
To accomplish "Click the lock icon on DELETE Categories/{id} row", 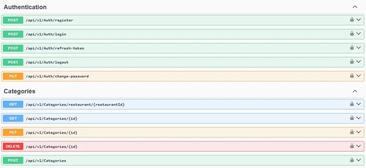I will pos(352,146).
